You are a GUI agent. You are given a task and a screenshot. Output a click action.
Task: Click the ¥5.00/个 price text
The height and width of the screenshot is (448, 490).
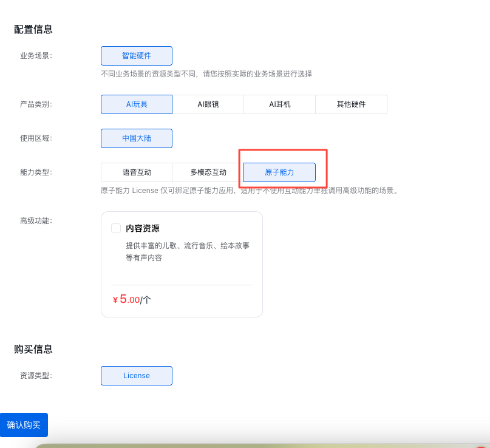[x=132, y=299]
